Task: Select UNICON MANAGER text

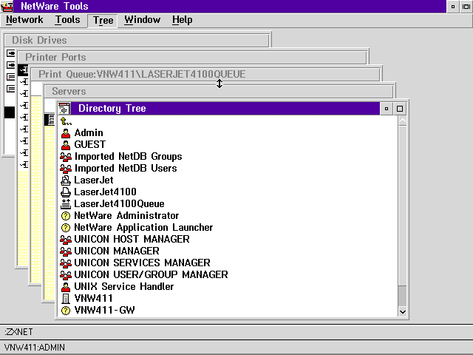Action: click(x=117, y=251)
